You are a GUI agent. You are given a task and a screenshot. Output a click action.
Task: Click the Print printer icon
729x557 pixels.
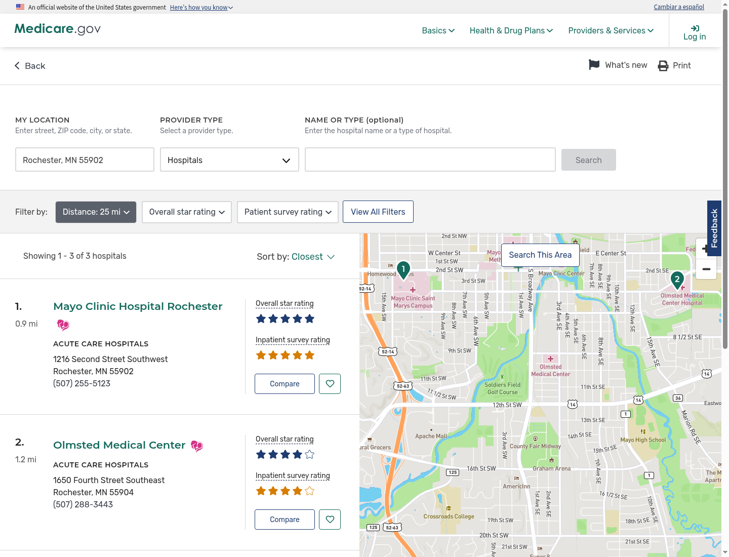coord(663,66)
